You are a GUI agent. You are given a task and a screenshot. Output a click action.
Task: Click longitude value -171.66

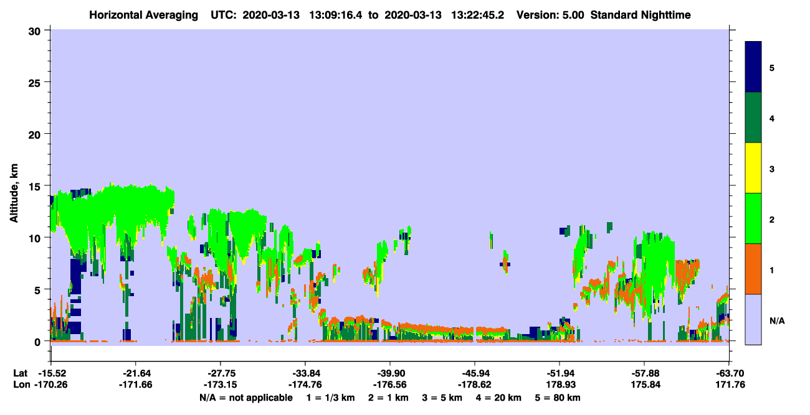click(136, 385)
